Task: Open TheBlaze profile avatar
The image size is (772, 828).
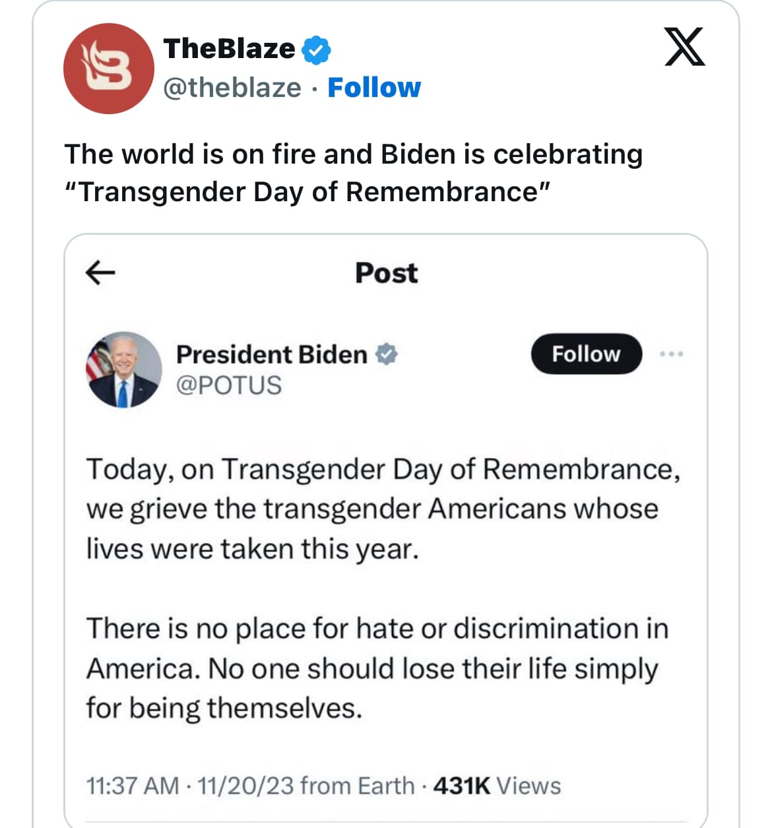Action: coord(109,69)
